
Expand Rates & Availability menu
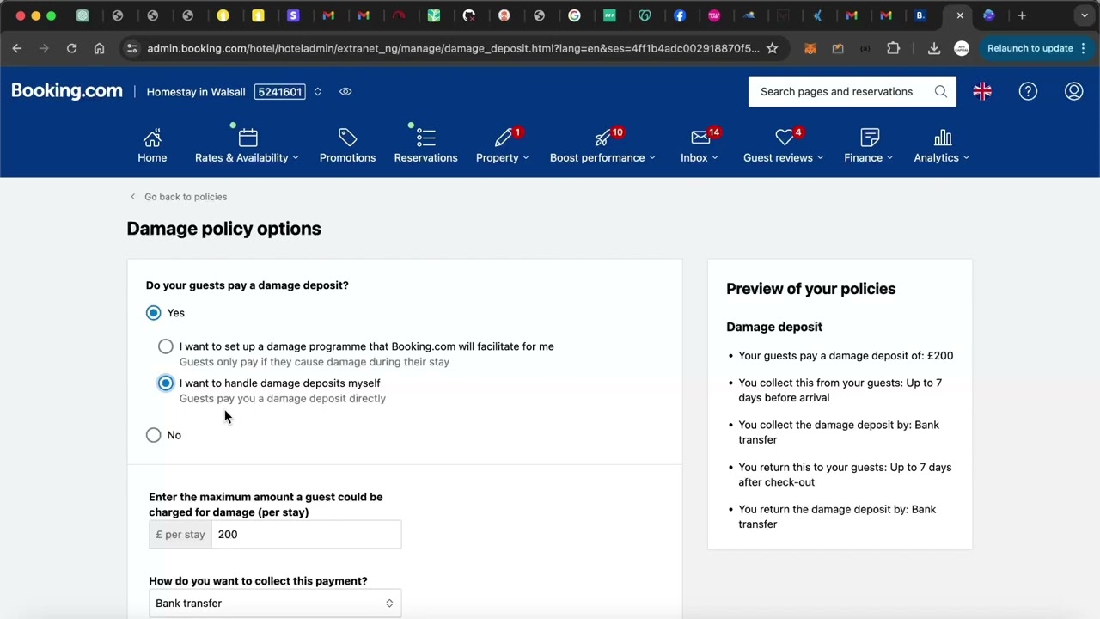point(296,157)
